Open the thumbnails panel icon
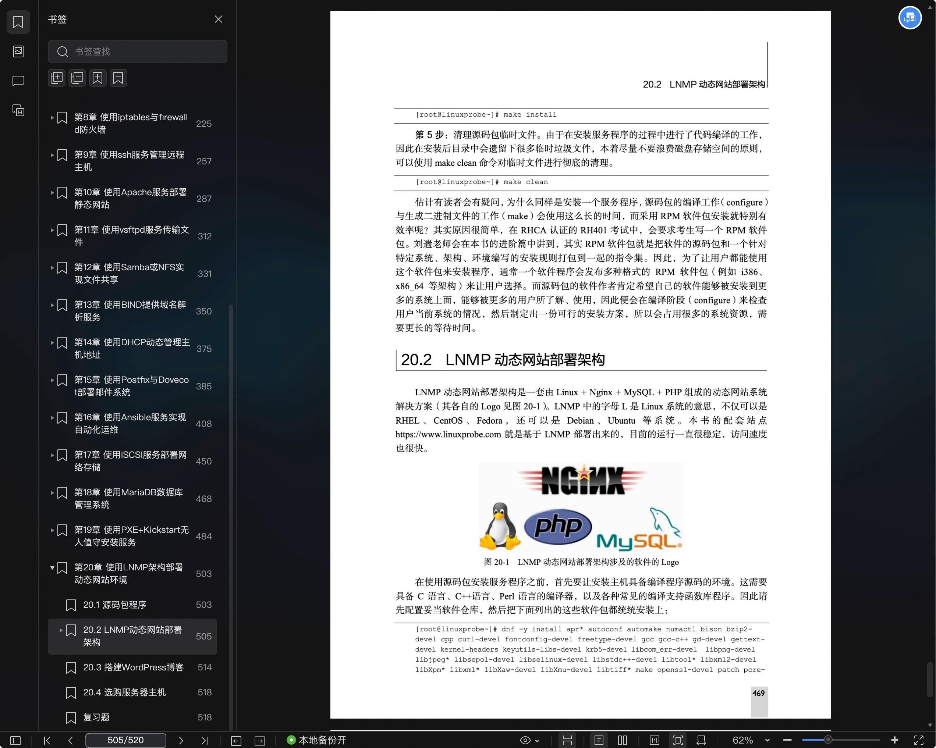This screenshot has width=936, height=748. click(18, 51)
